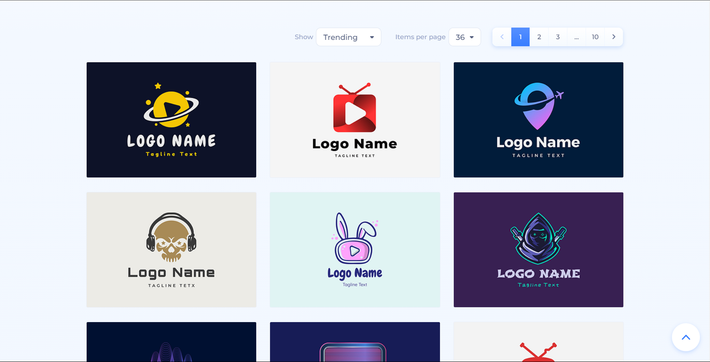Open the partially visible red antenna logo template
This screenshot has height=362, width=710.
539,342
